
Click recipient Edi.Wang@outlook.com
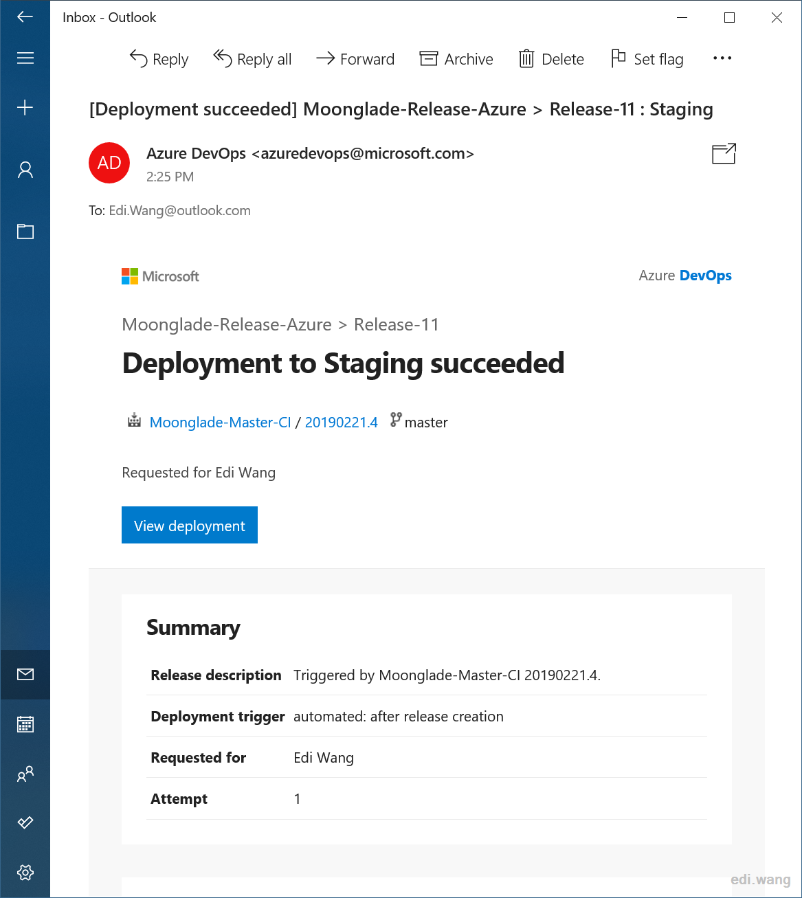[x=179, y=211]
